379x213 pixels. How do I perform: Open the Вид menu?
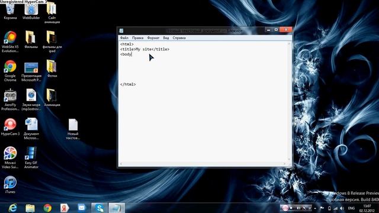click(x=166, y=38)
